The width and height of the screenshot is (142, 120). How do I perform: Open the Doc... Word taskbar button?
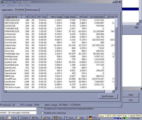click(x=71, y=118)
